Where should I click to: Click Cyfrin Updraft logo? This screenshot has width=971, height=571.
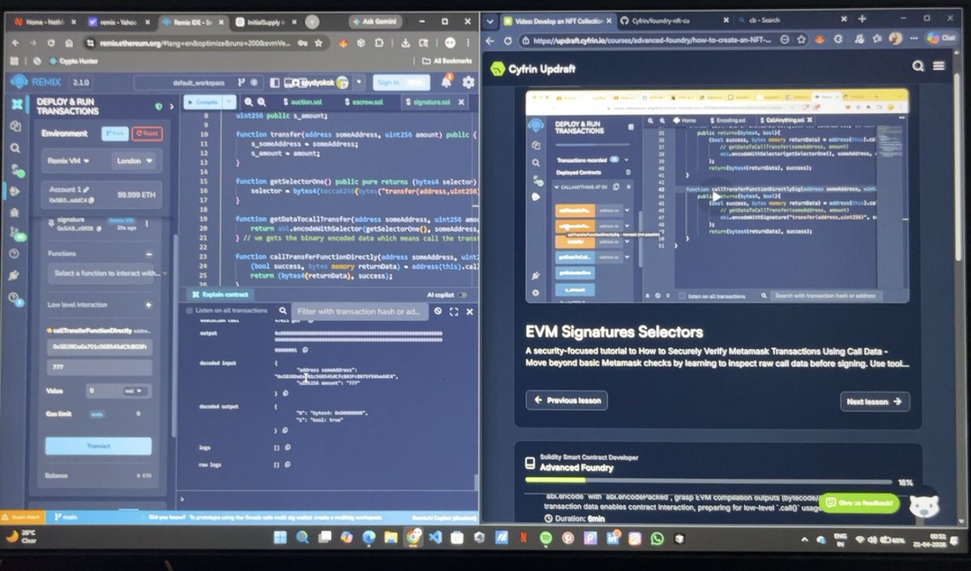[x=533, y=69]
